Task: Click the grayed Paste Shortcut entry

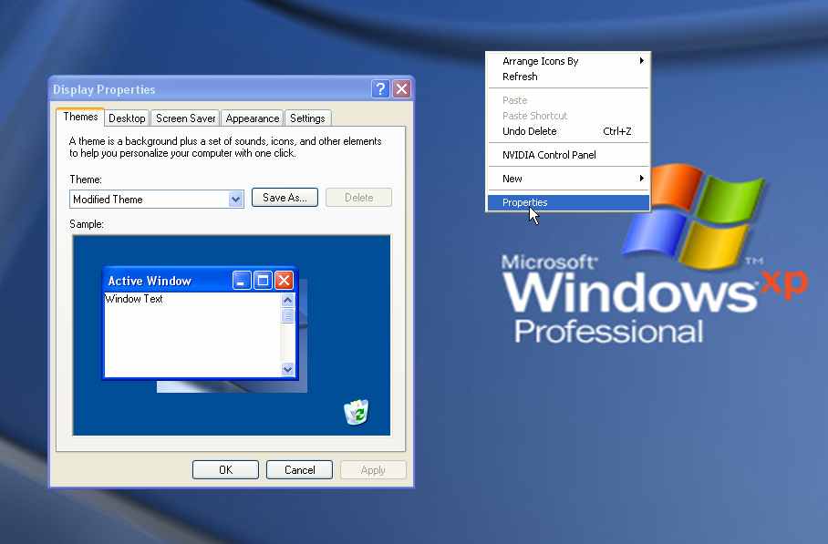Action: tap(568, 116)
